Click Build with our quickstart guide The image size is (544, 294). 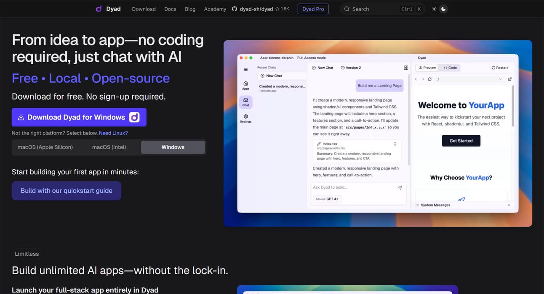(x=67, y=191)
